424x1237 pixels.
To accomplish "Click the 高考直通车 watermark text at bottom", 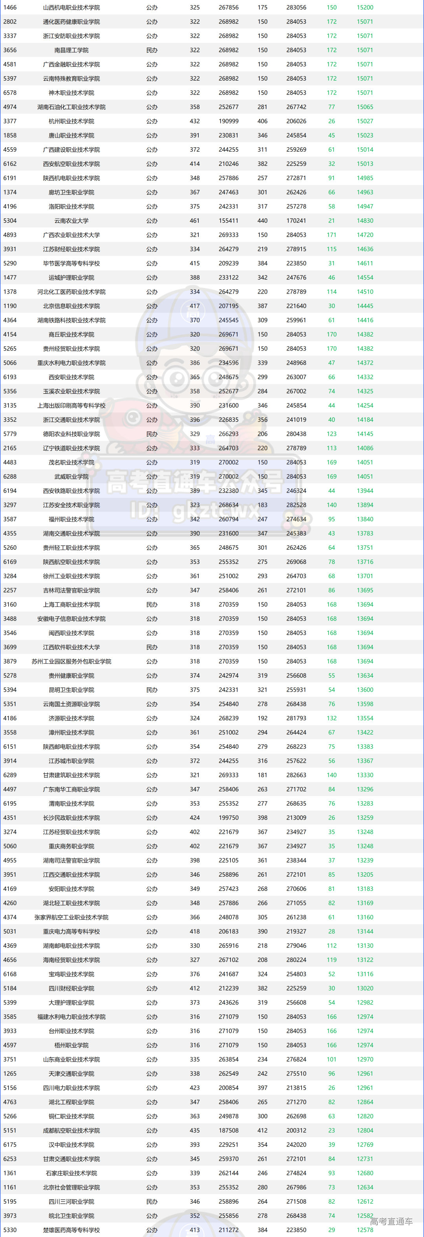I will (391, 1221).
